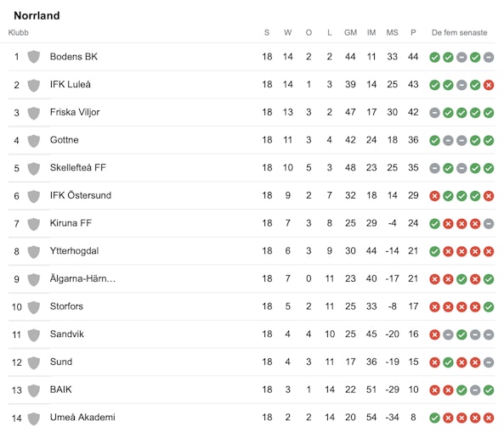Click the red loss icon in IFK Luleå's row
Viewport: 504px width, 432px height.
[489, 85]
